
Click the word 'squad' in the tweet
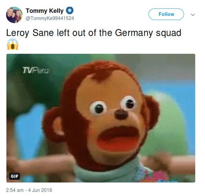click(169, 33)
